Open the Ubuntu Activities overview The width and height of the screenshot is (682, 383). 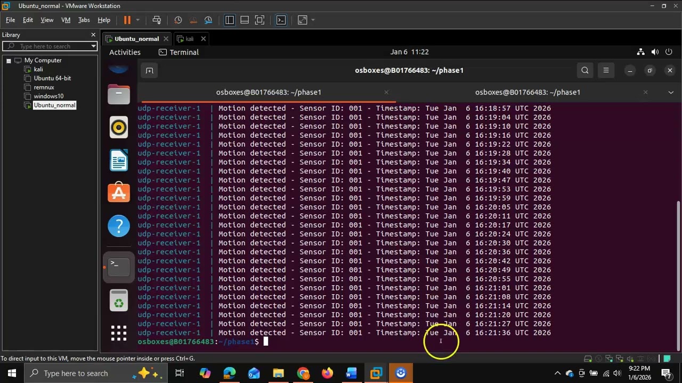[x=125, y=52]
